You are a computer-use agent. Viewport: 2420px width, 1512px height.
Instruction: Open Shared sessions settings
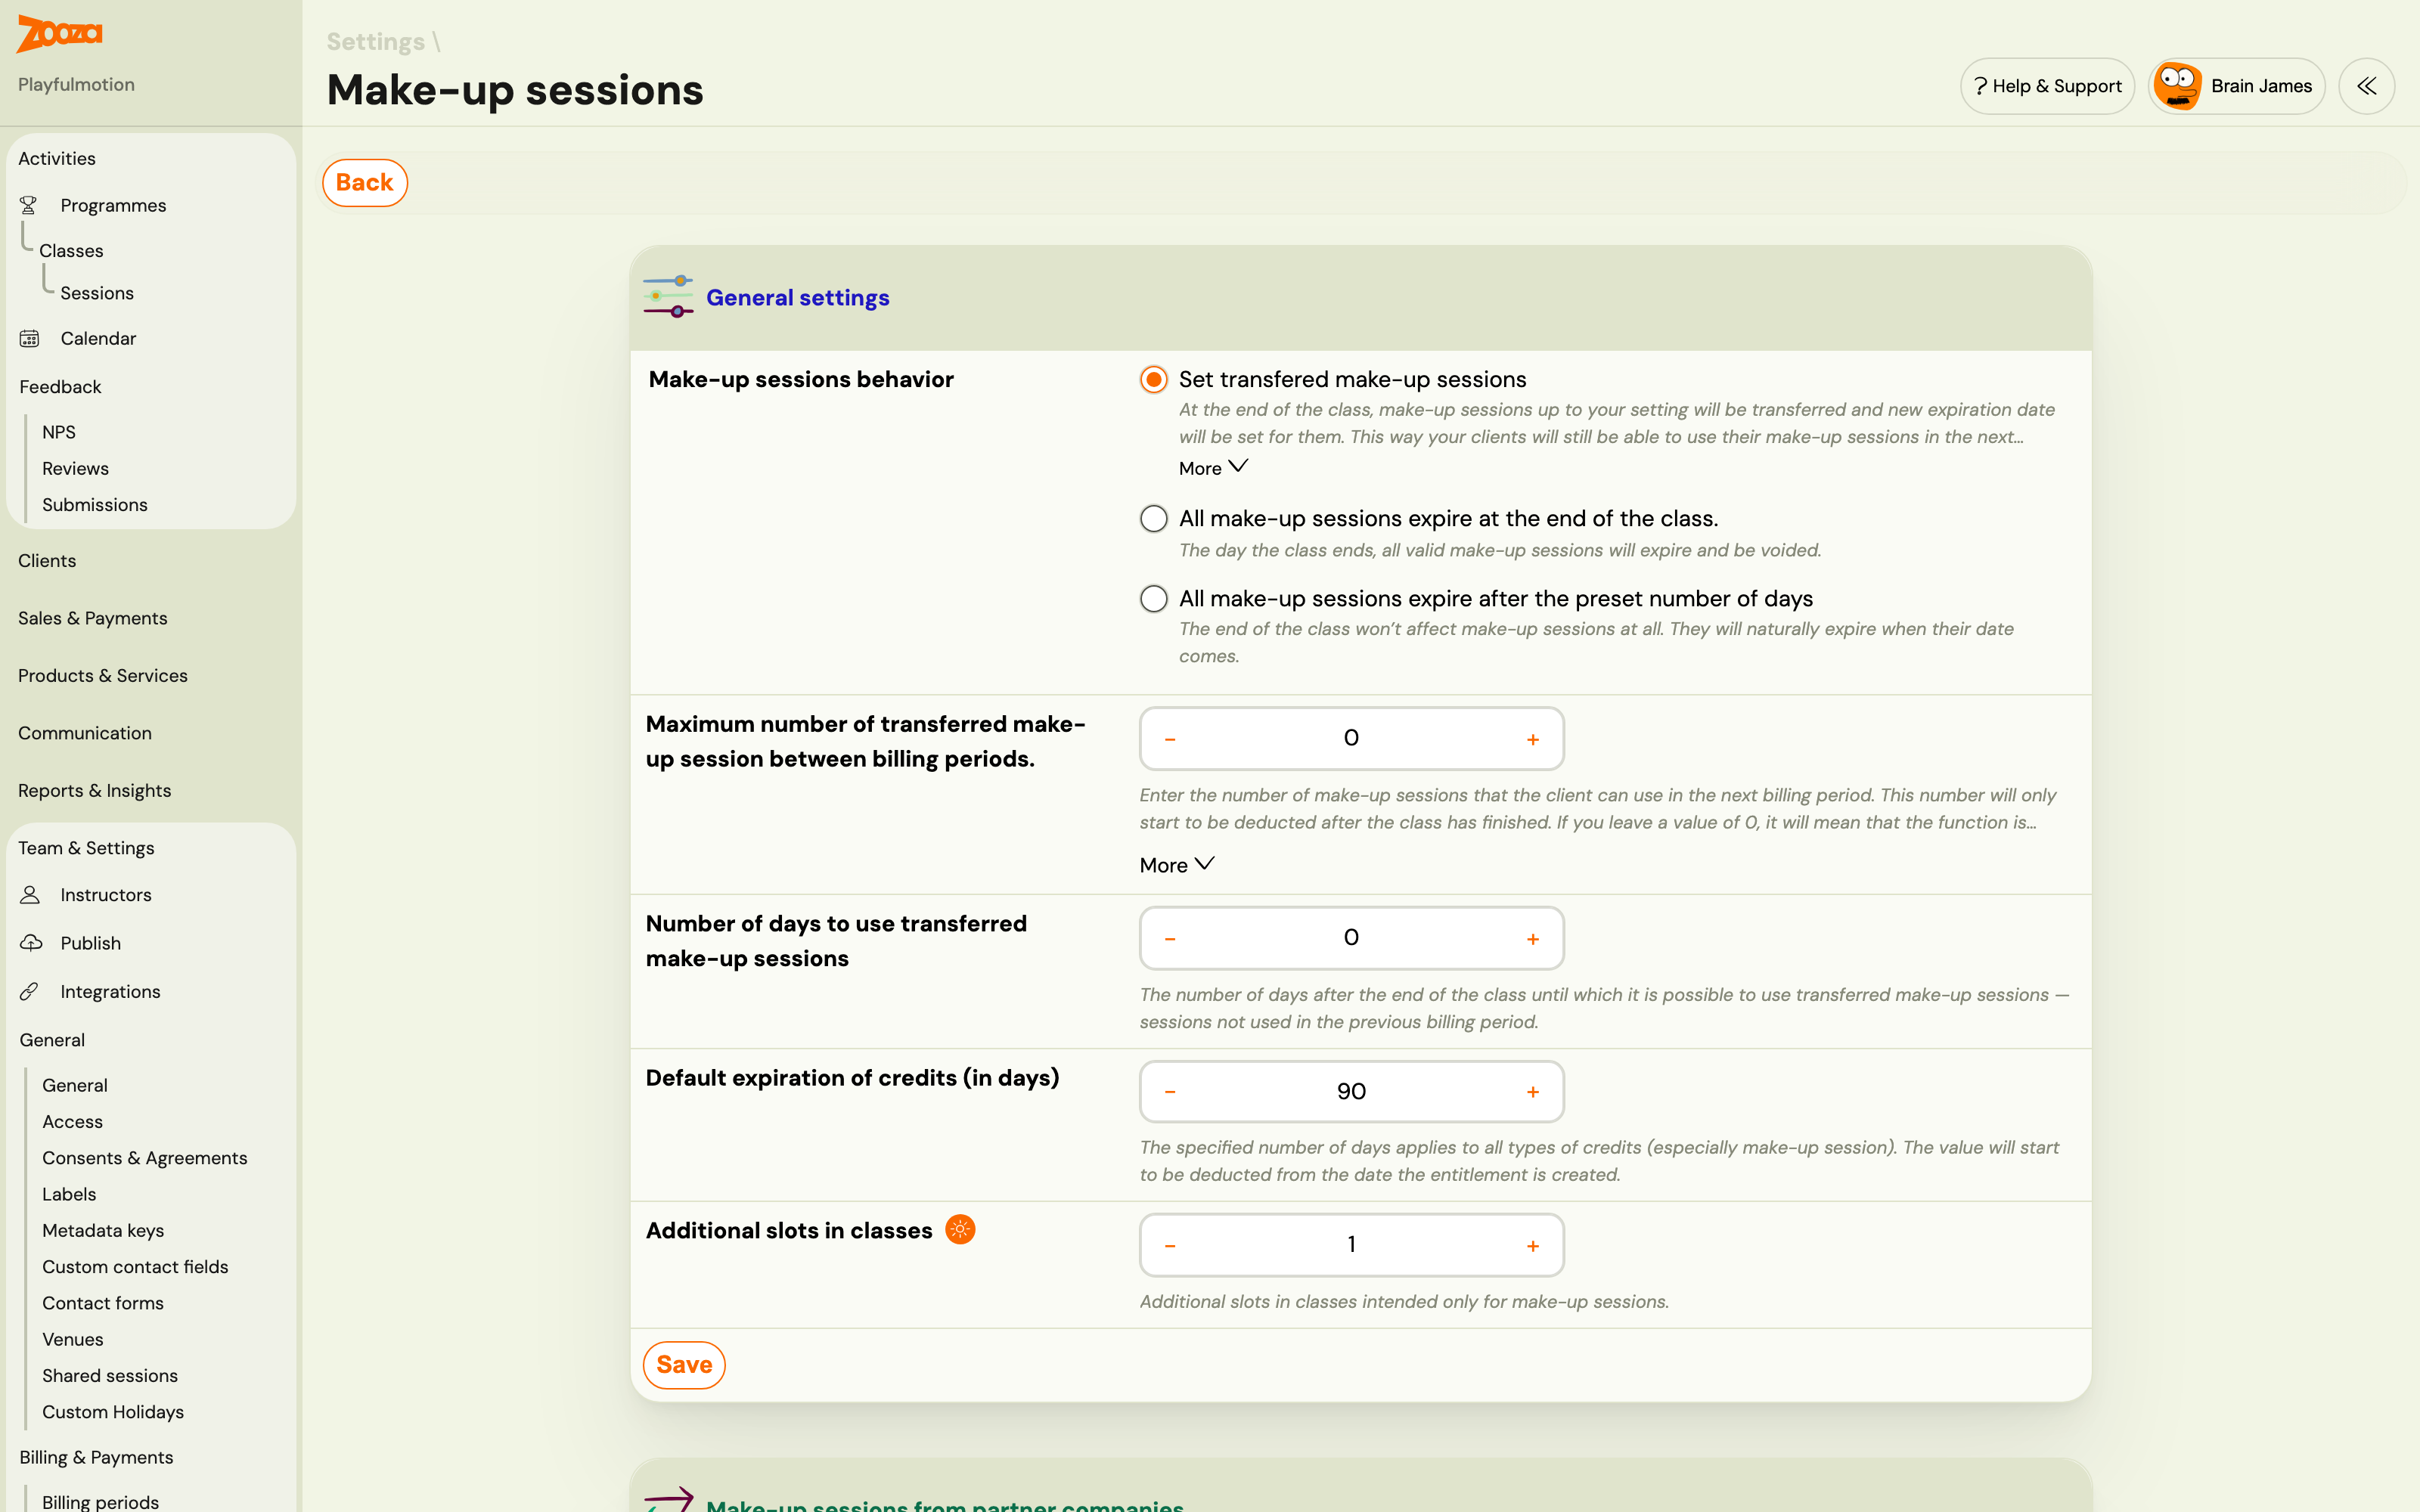point(110,1375)
